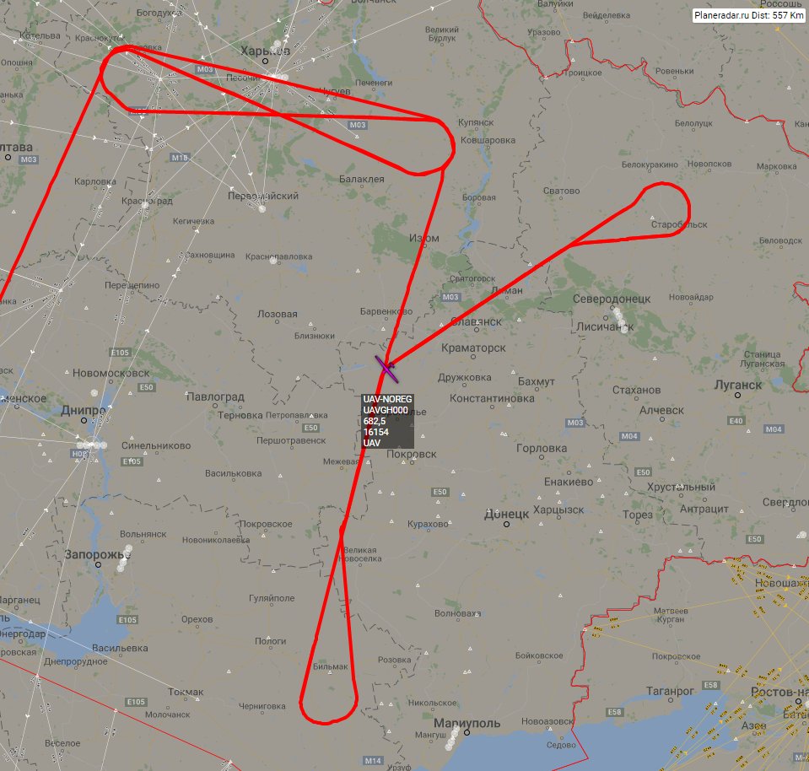The height and width of the screenshot is (771, 809).
Task: Click the Изюм town label
Action: [x=424, y=239]
